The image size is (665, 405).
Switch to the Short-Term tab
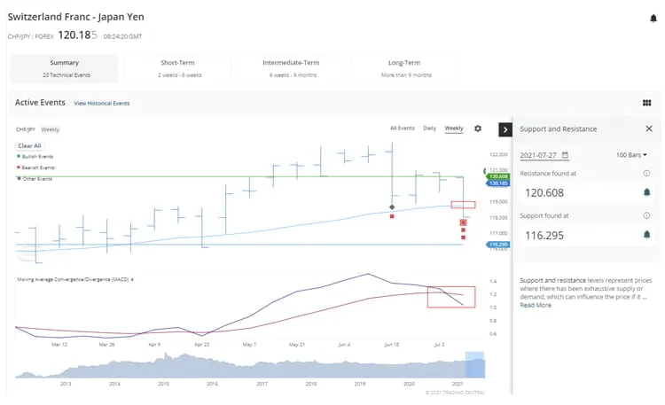coord(178,68)
